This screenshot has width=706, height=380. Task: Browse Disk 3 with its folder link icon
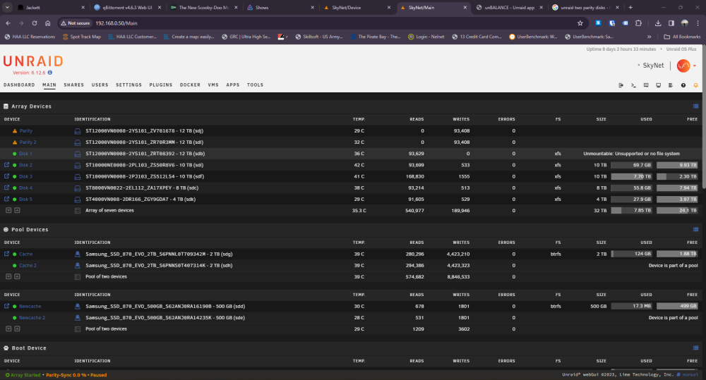pyautogui.click(x=6, y=176)
